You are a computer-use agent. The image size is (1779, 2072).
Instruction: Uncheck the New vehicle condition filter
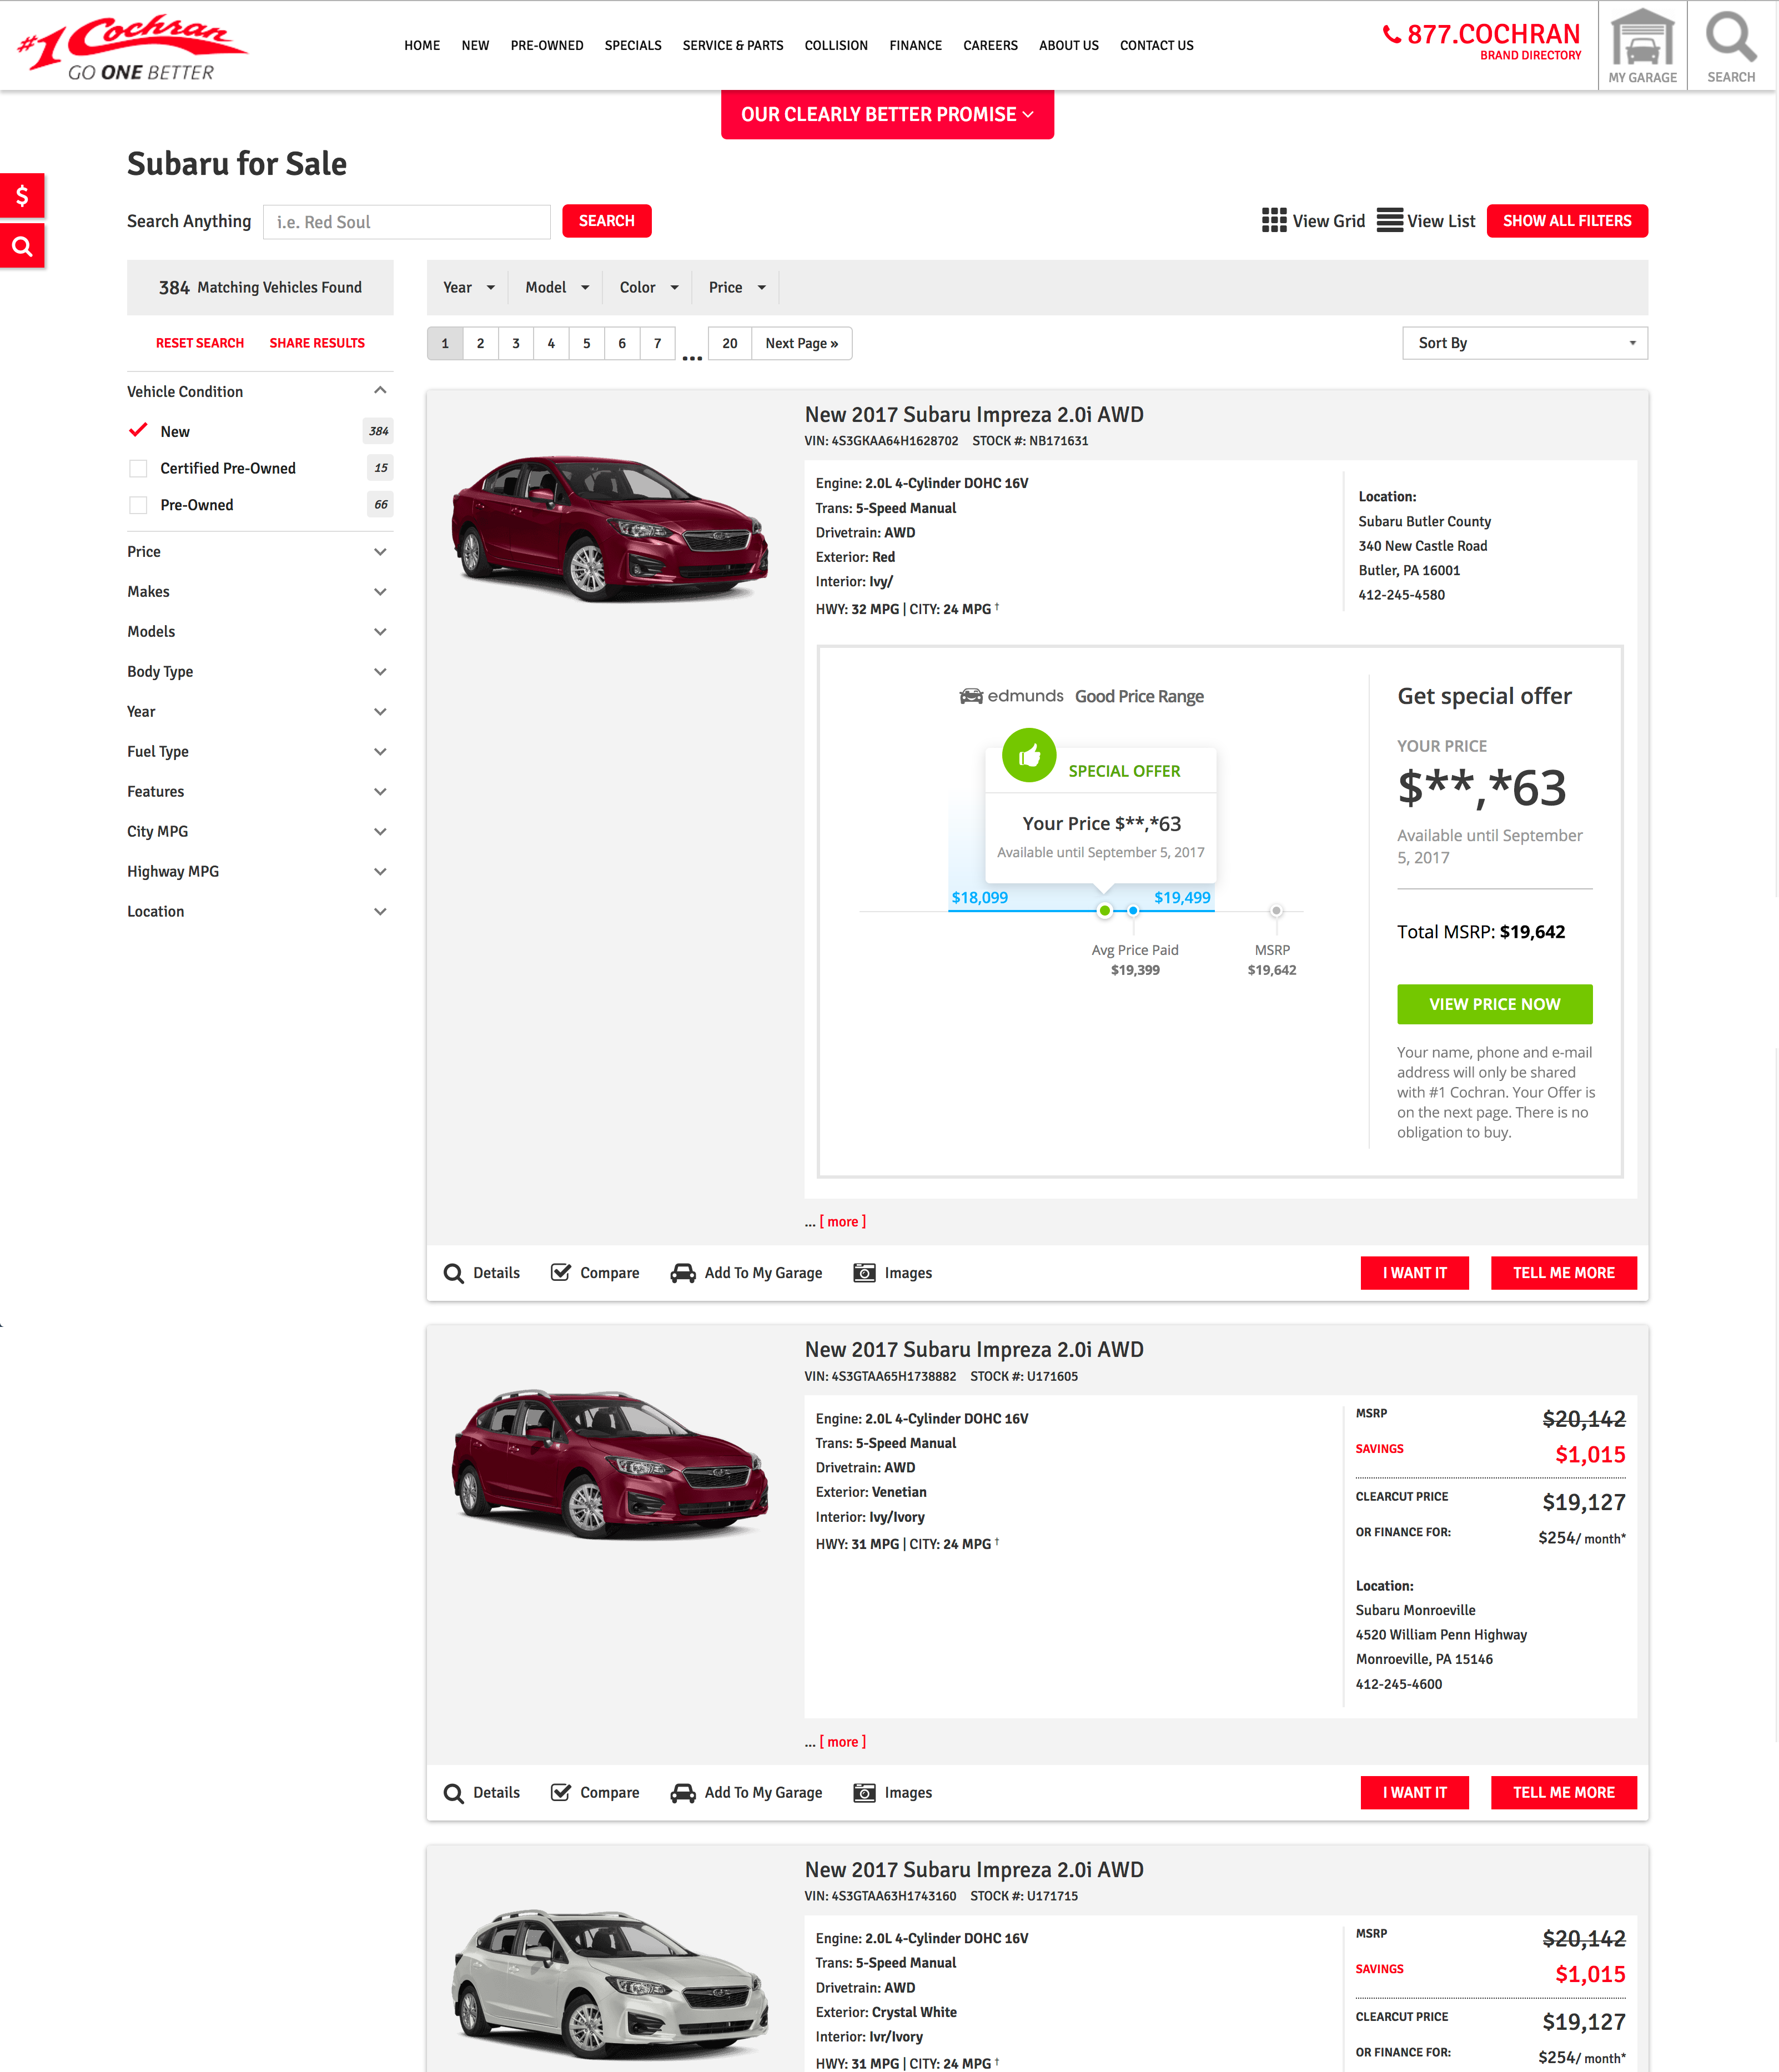pyautogui.click(x=138, y=431)
